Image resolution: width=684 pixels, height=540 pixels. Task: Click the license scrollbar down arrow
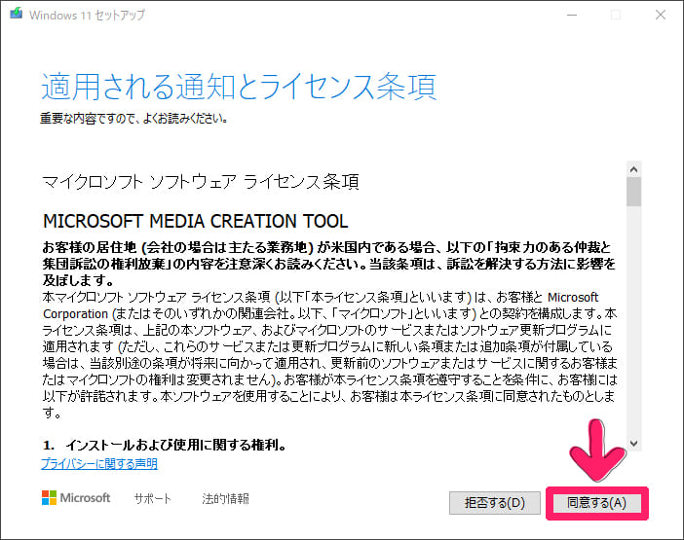point(634,443)
